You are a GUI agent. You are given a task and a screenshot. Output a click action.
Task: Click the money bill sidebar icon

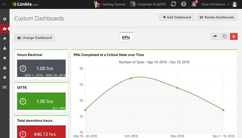pyautogui.click(x=4, y=87)
